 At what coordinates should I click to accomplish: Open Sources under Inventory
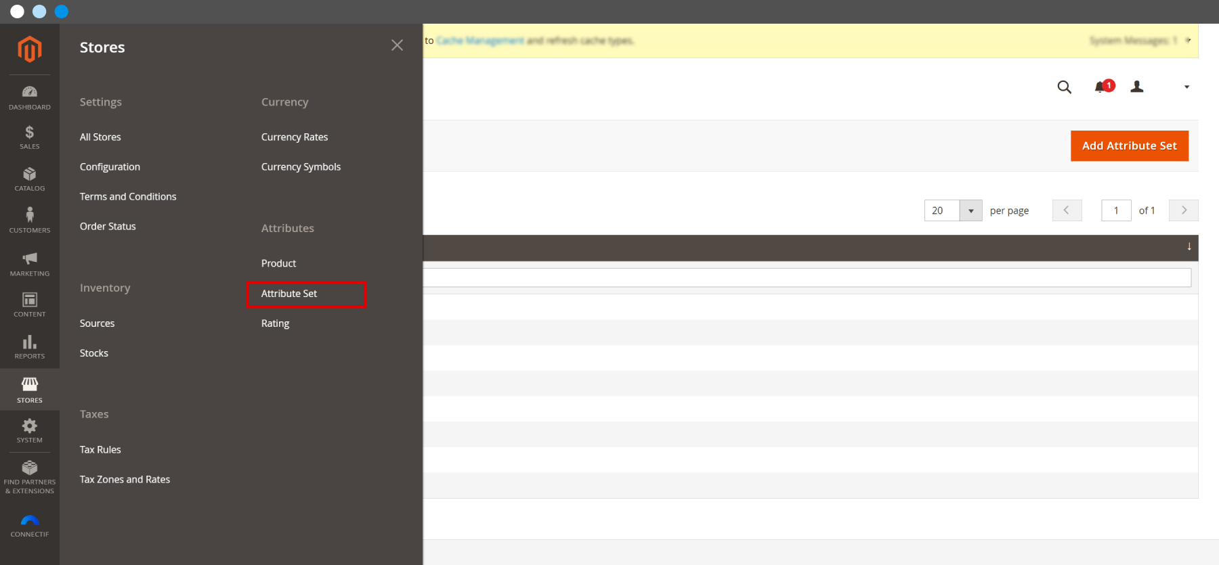(97, 323)
